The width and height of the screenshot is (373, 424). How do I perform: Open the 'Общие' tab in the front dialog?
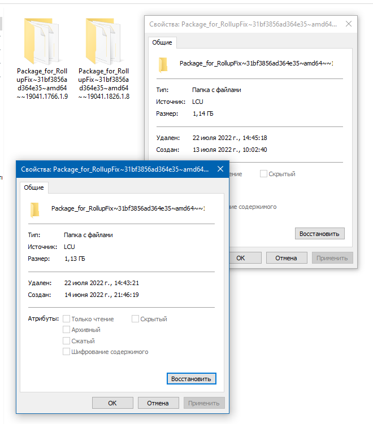(x=34, y=187)
